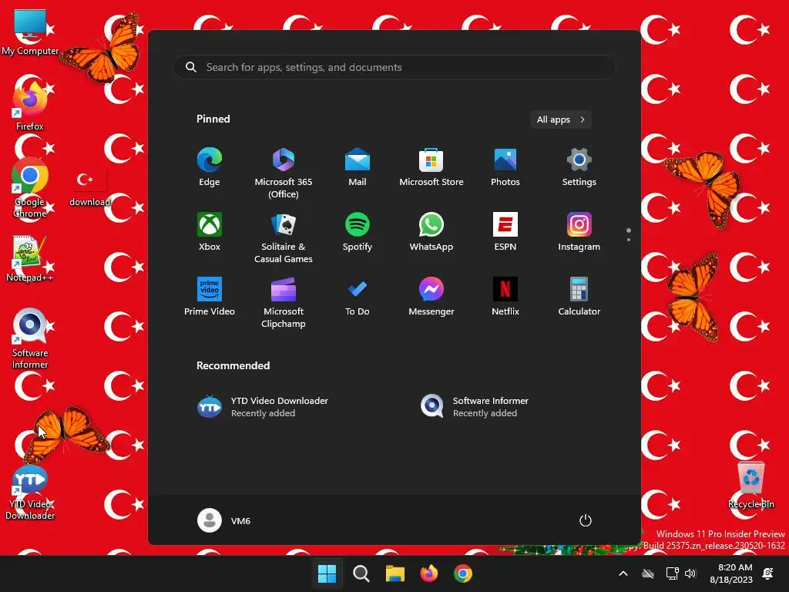The width and height of the screenshot is (789, 592).
Task: Launch the To Do app
Action: (358, 297)
